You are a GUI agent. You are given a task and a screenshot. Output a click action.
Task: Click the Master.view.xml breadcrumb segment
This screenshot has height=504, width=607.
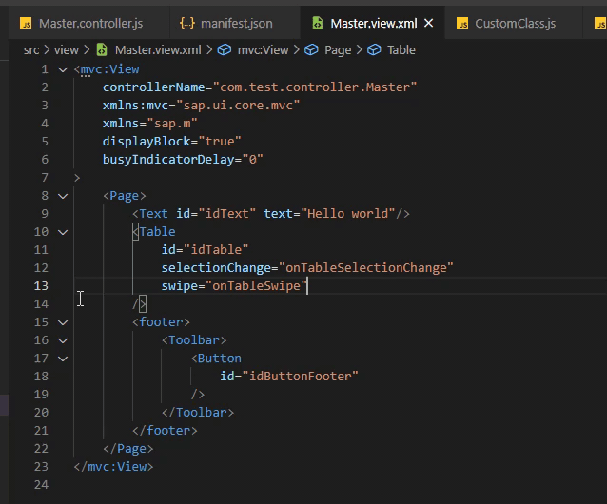point(158,50)
